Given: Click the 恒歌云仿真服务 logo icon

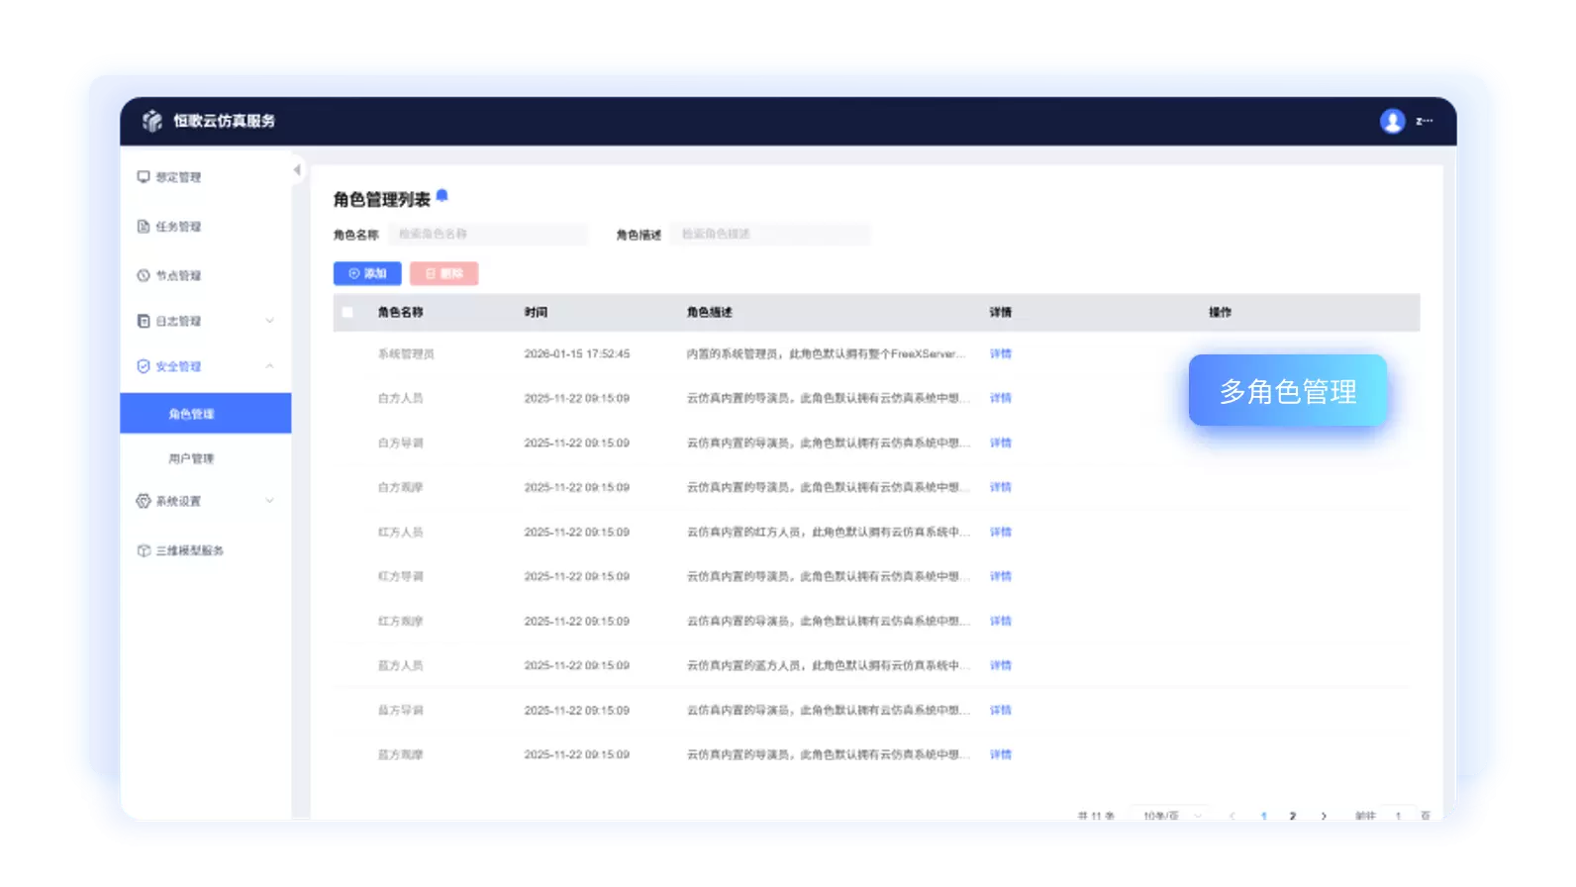Looking at the screenshot, I should pyautogui.click(x=151, y=121).
